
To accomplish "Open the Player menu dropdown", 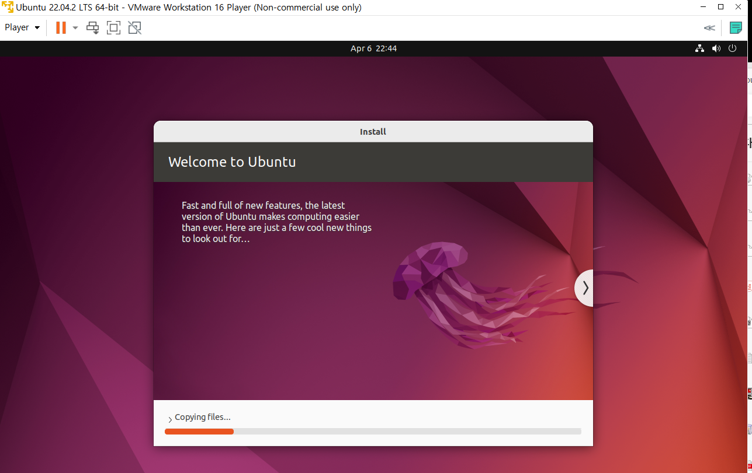I will [x=22, y=27].
